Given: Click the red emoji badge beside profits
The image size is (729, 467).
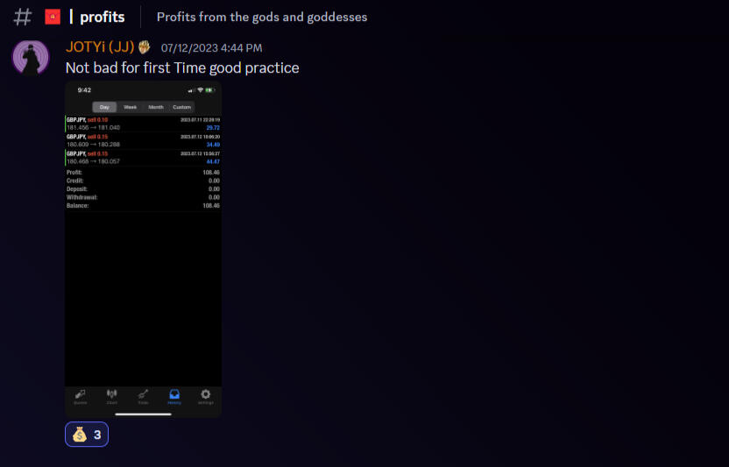Looking at the screenshot, I should (53, 17).
